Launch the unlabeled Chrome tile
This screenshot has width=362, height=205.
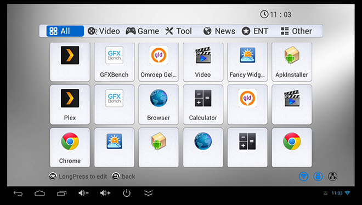point(292,147)
